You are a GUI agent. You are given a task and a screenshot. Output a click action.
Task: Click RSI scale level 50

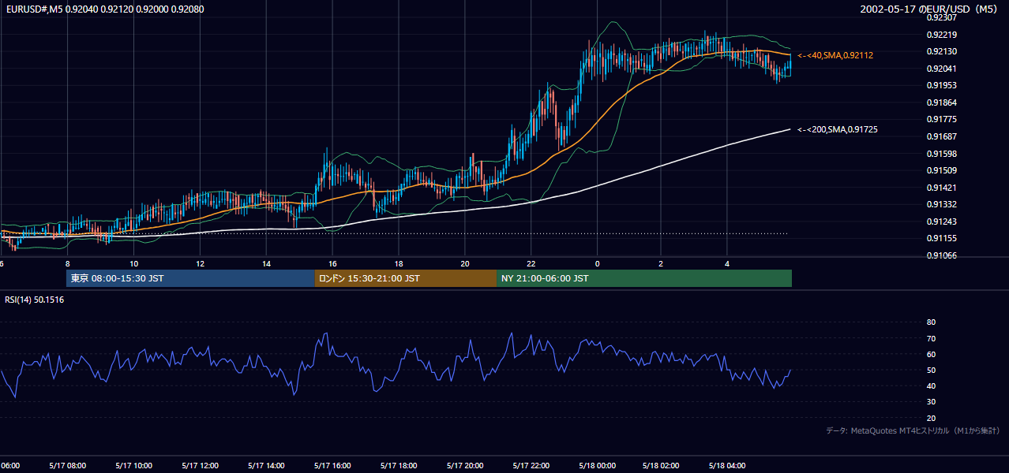point(931,371)
